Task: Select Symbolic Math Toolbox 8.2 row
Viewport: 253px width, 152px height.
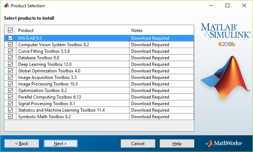Action: coord(99,117)
